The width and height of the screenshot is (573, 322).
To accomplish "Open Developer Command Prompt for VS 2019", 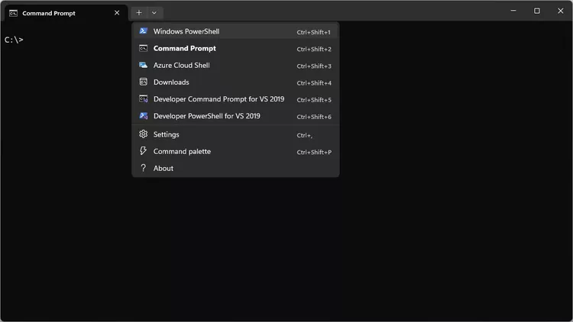I will (x=235, y=99).
